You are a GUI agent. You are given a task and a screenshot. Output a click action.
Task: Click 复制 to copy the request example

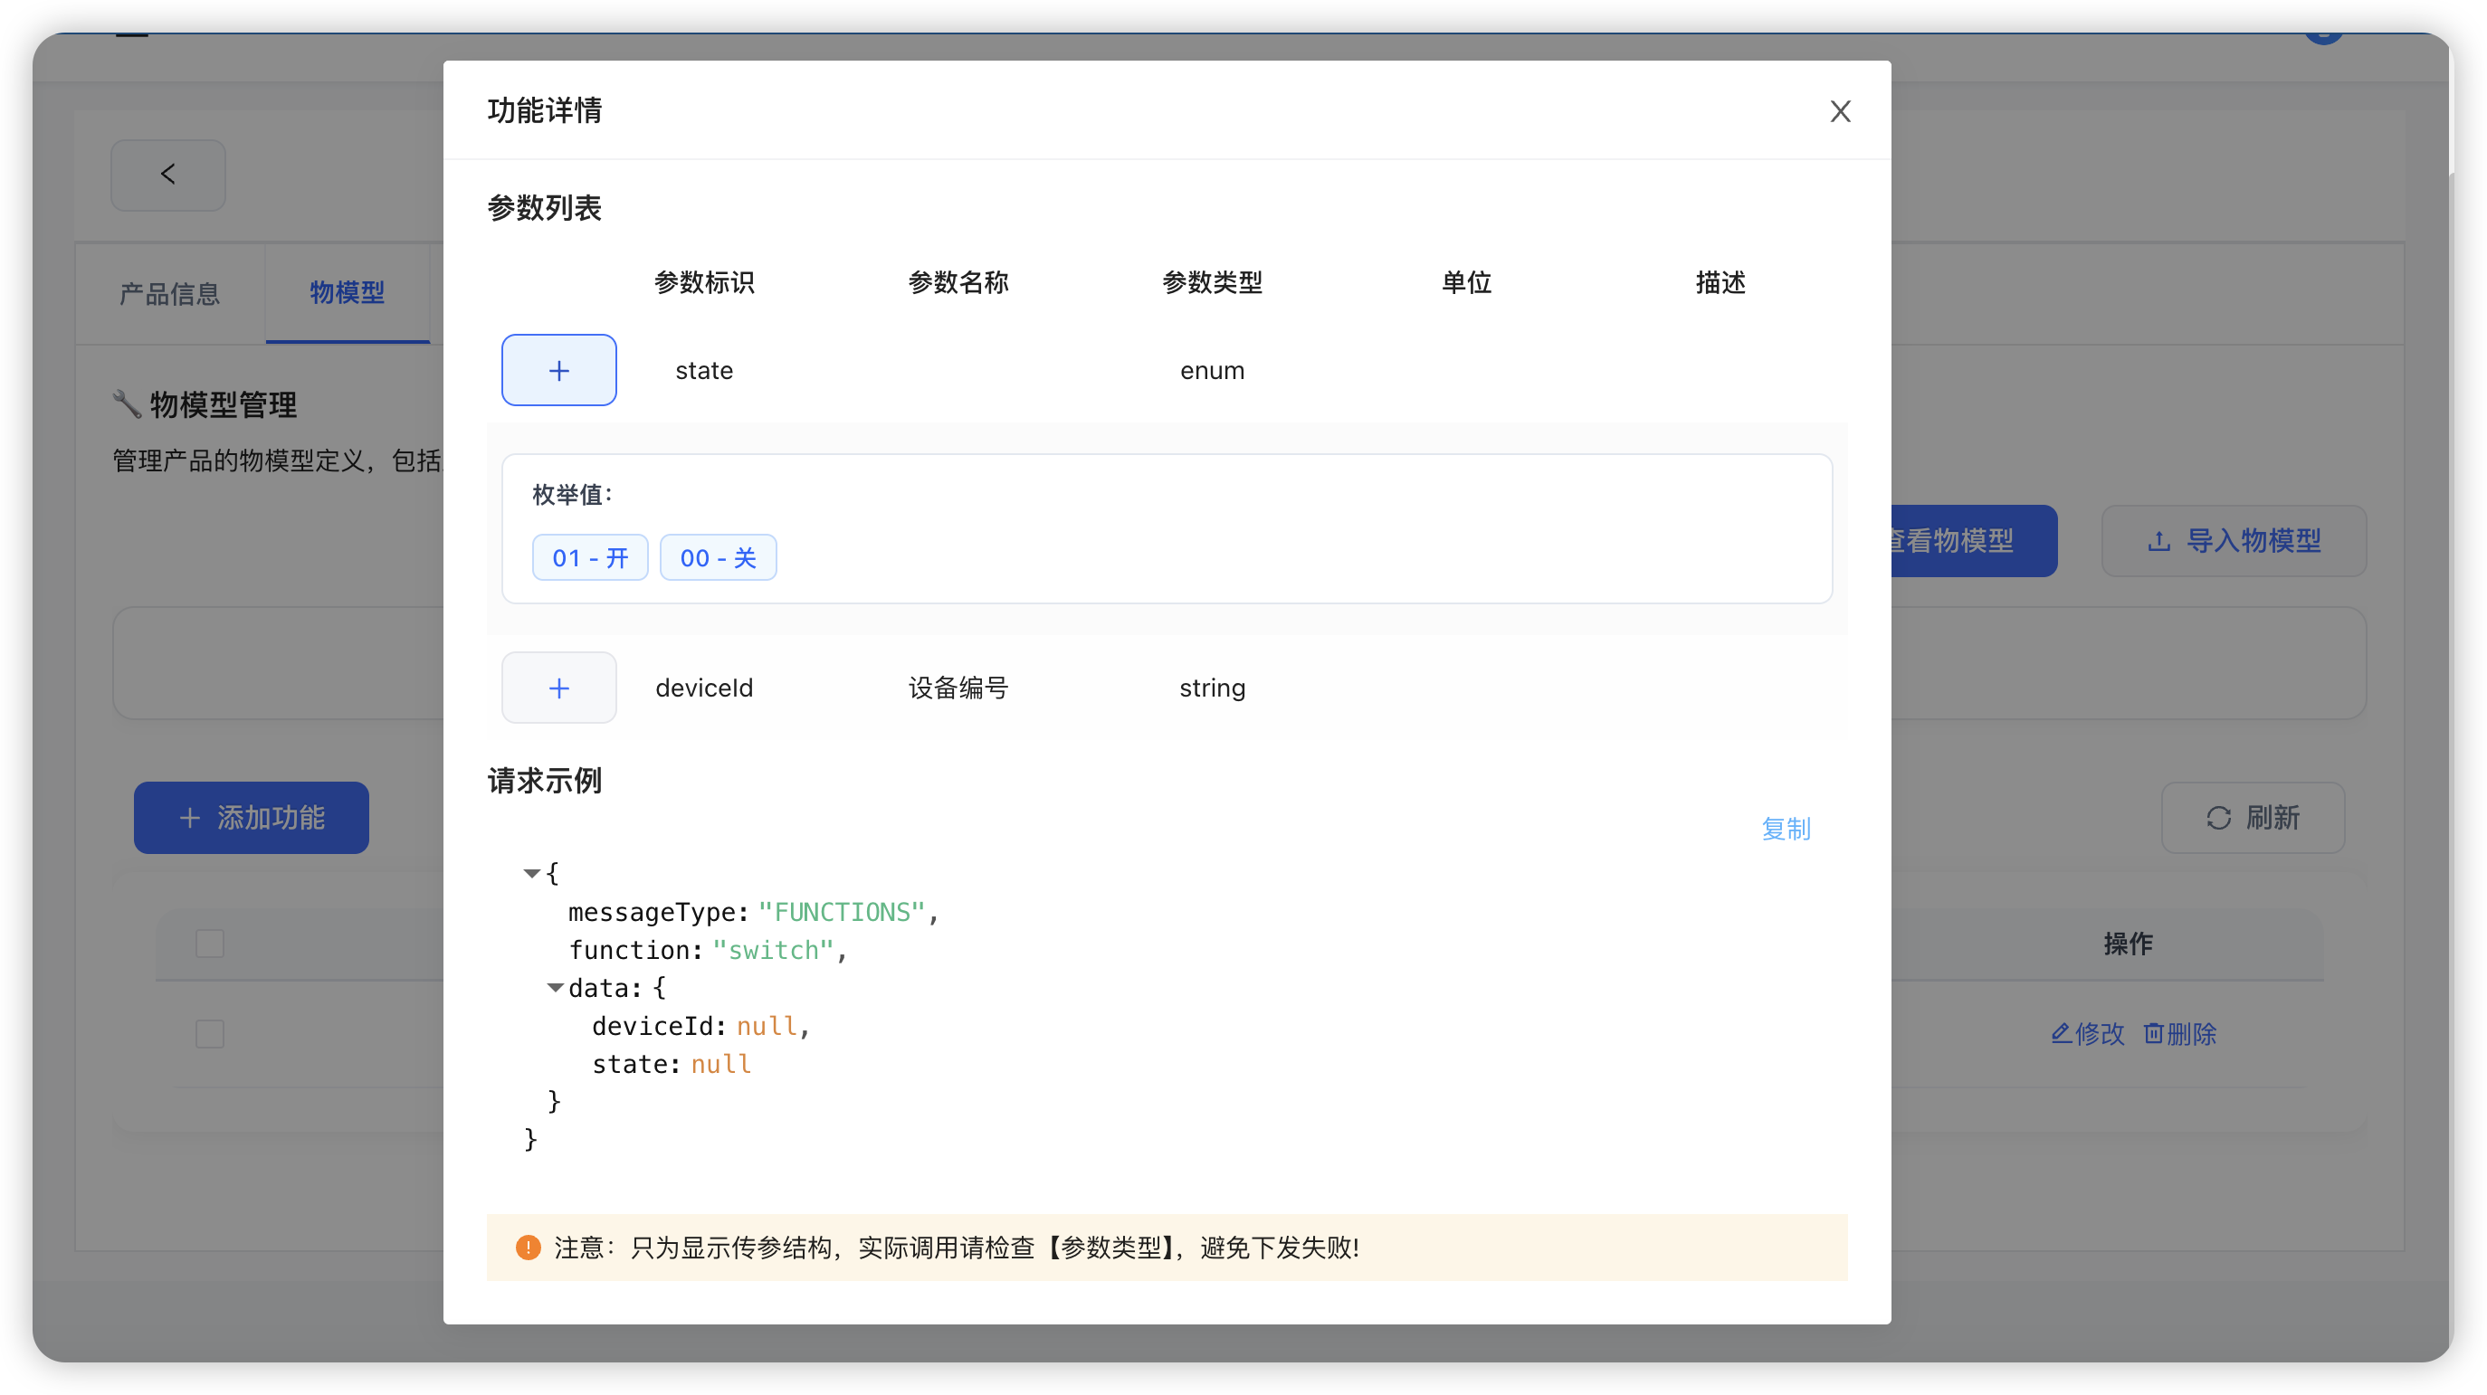(1787, 829)
